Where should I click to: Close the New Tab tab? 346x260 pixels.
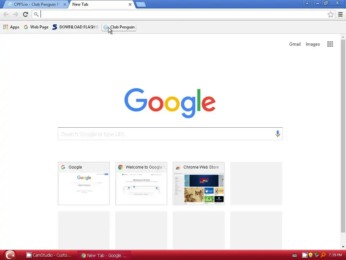pos(130,4)
